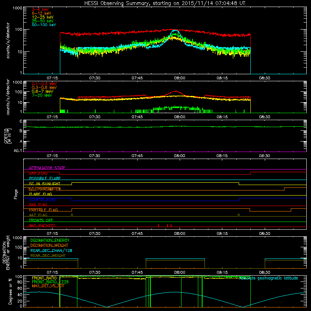Click the AAZ_FLAG label

coord(38,215)
